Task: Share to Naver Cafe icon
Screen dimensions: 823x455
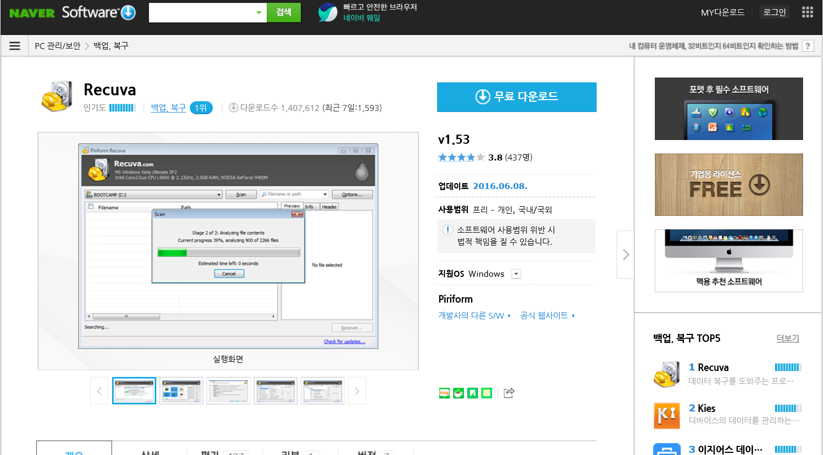Action: (x=458, y=393)
